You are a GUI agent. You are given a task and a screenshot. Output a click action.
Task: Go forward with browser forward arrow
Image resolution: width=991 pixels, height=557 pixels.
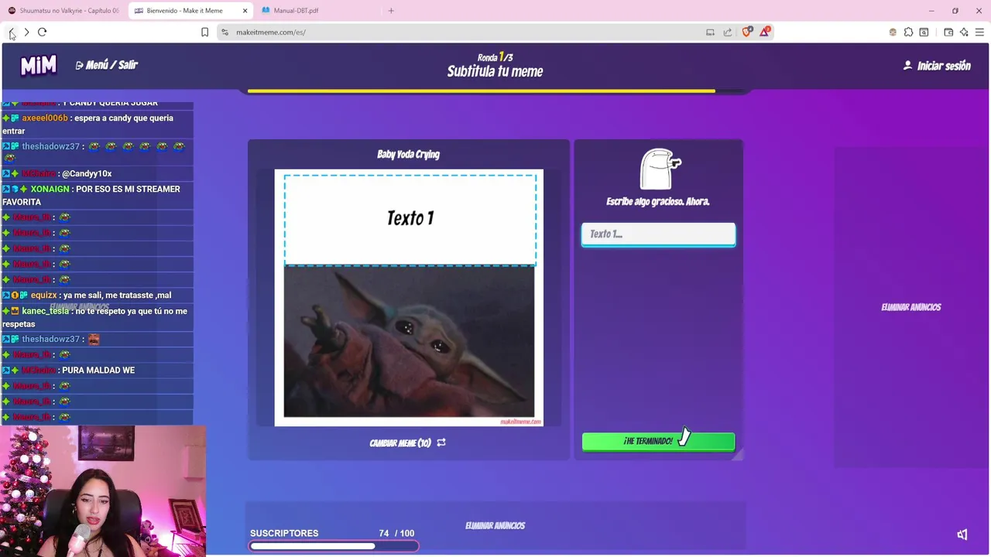26,32
